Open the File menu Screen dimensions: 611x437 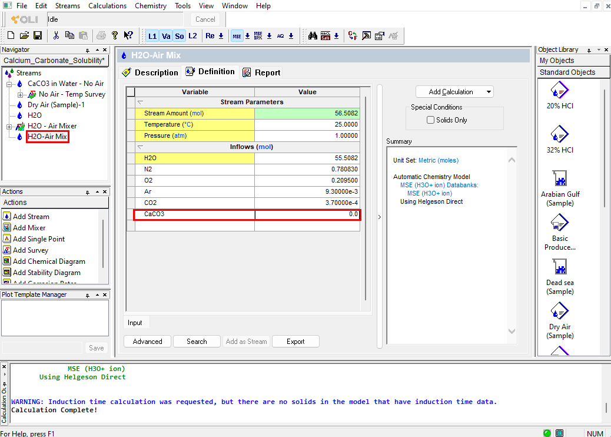pos(22,6)
